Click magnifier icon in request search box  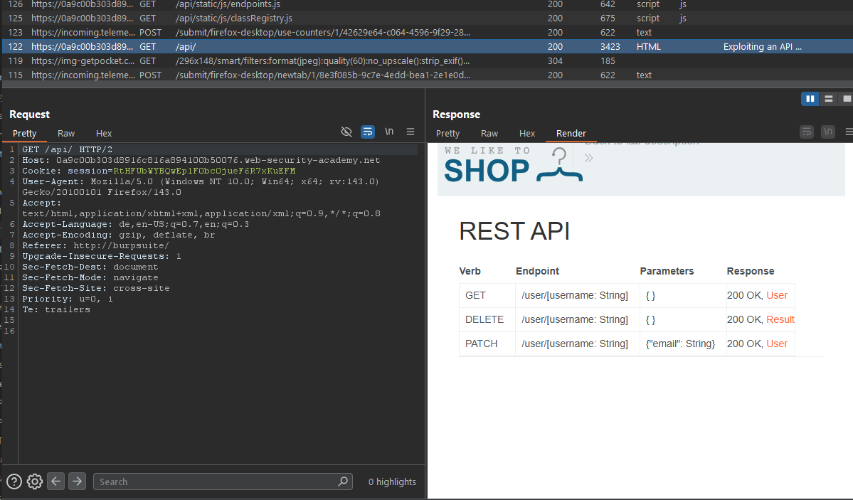click(343, 482)
